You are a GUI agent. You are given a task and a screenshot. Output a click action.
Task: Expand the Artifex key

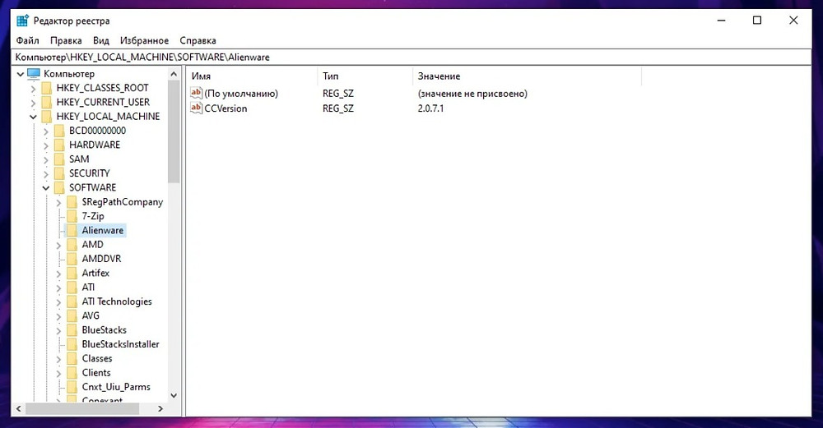coord(58,274)
